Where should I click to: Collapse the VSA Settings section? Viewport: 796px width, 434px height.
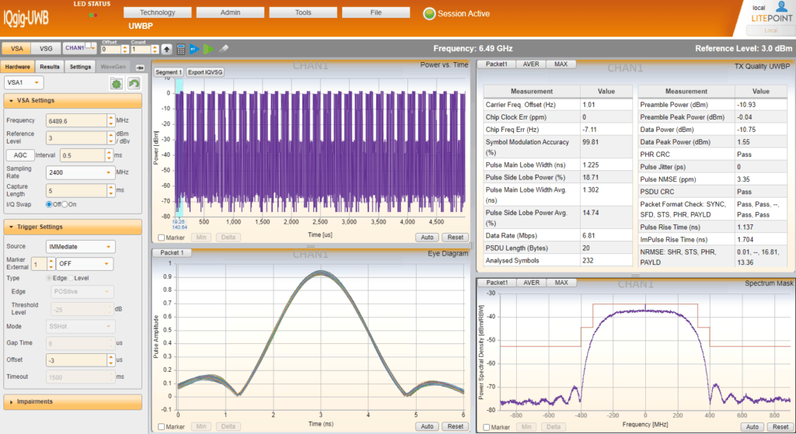coord(72,100)
